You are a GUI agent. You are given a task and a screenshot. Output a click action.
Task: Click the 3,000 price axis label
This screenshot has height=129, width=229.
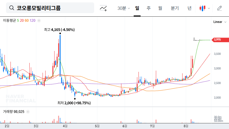pyautogui.click(x=217, y=69)
